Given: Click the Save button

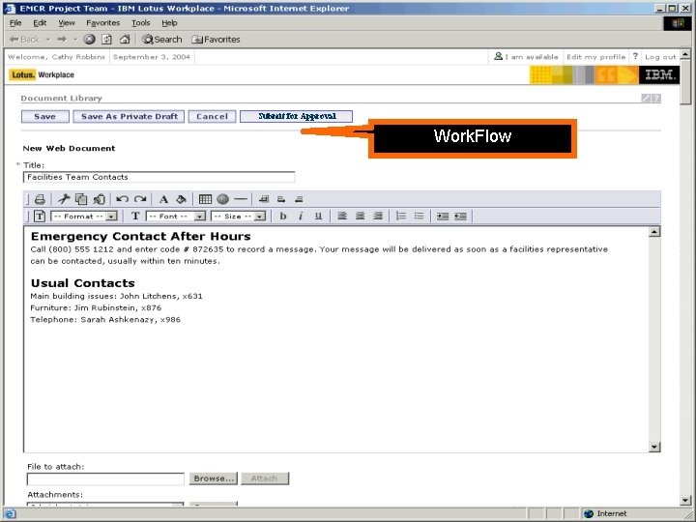Looking at the screenshot, I should 45,116.
